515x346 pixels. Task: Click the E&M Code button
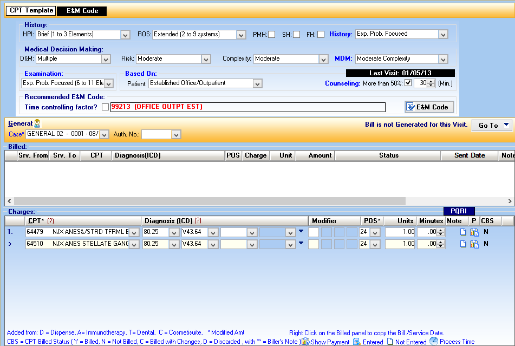pyautogui.click(x=429, y=107)
